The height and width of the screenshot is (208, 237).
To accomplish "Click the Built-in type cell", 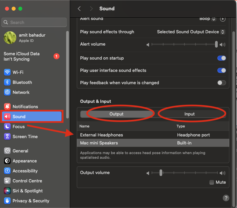I will [x=184, y=143].
